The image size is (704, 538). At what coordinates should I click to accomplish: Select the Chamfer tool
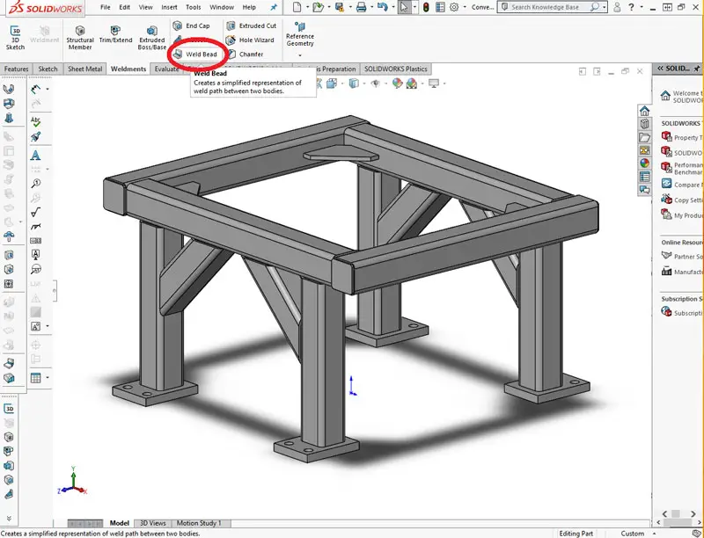coord(250,54)
